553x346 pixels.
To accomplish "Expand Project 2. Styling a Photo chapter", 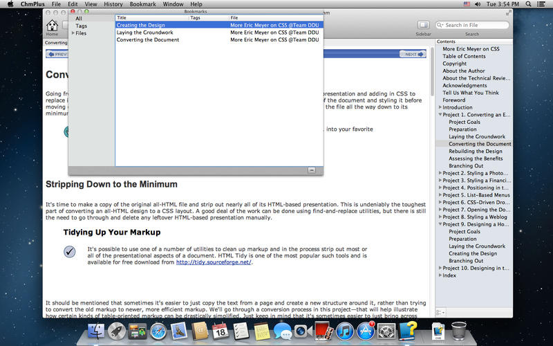I will tap(440, 173).
